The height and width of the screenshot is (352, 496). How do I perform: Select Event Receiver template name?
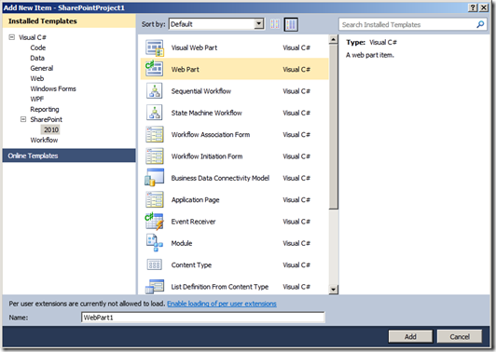[x=193, y=222]
